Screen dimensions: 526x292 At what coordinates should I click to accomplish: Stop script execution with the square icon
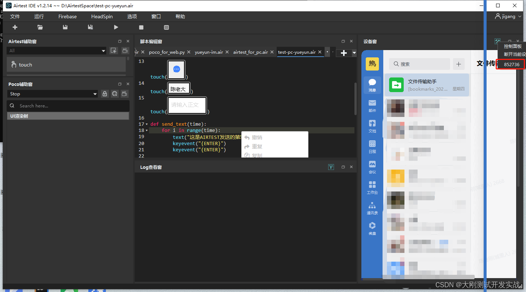141,27
